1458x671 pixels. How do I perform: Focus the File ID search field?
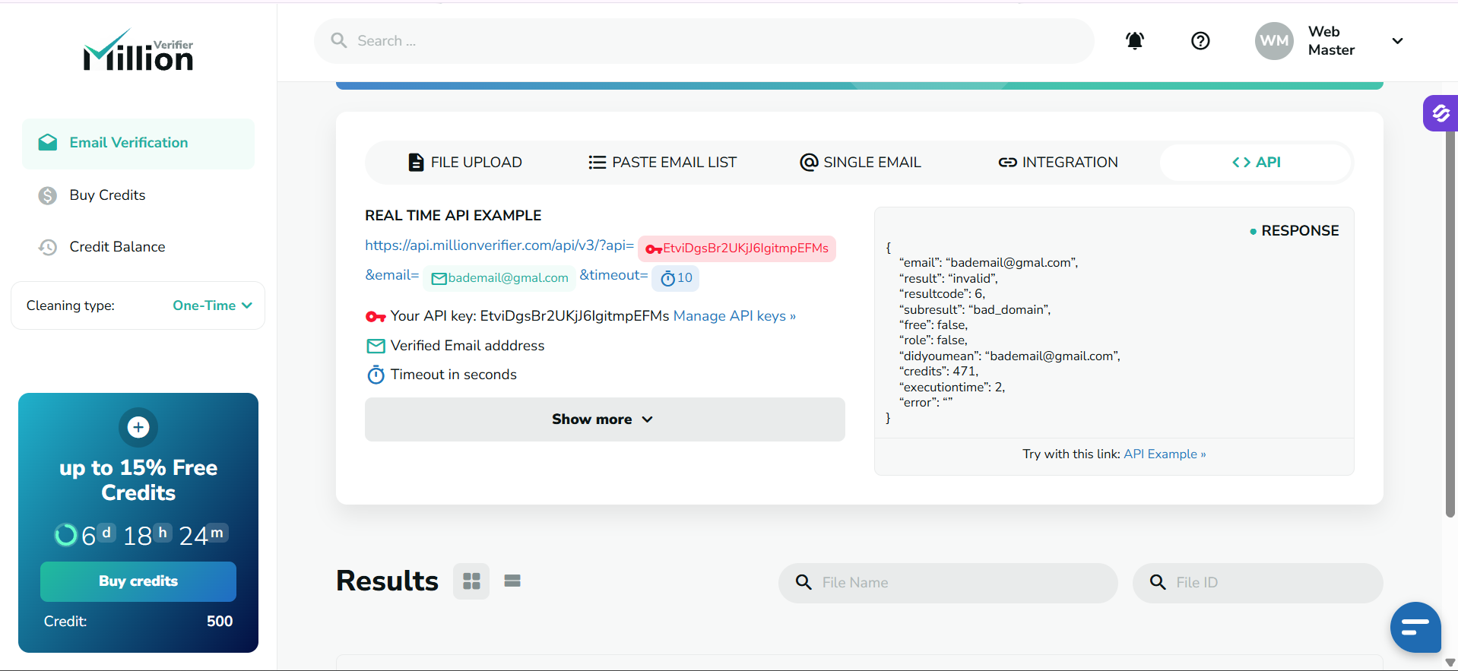coord(1257,583)
